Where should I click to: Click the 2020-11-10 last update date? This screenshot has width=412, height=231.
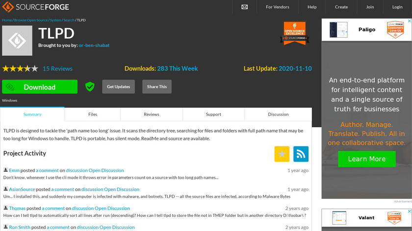(x=295, y=69)
